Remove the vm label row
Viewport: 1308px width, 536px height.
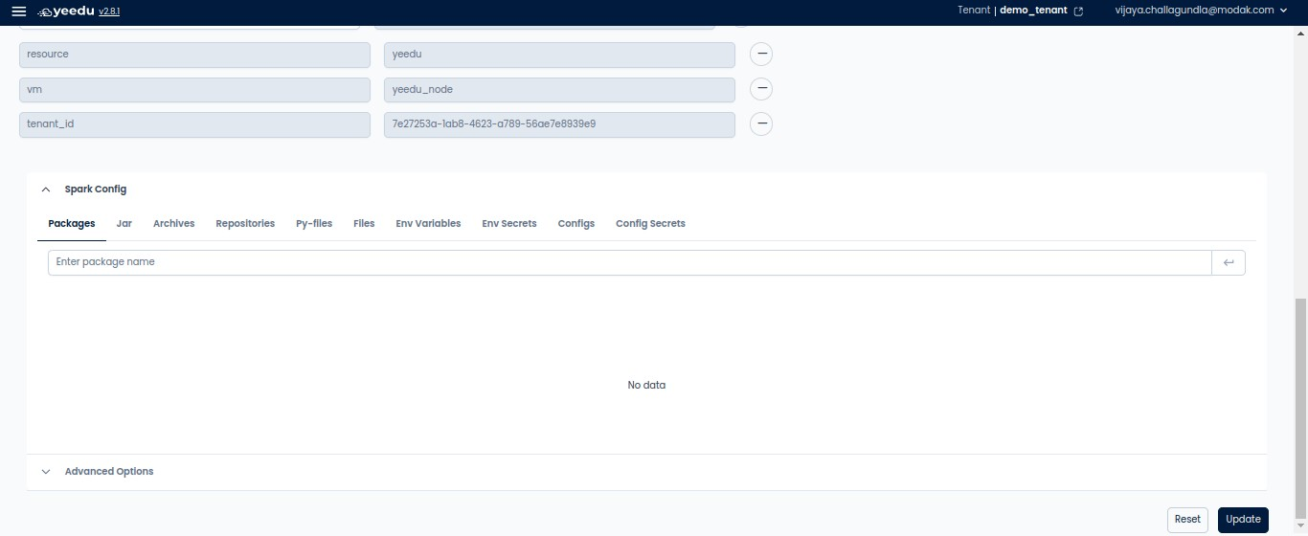coord(761,89)
